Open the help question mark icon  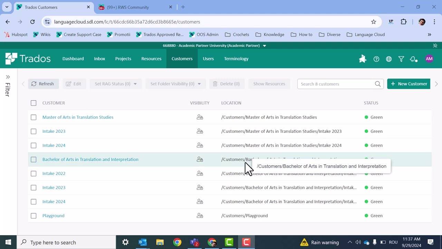click(376, 59)
